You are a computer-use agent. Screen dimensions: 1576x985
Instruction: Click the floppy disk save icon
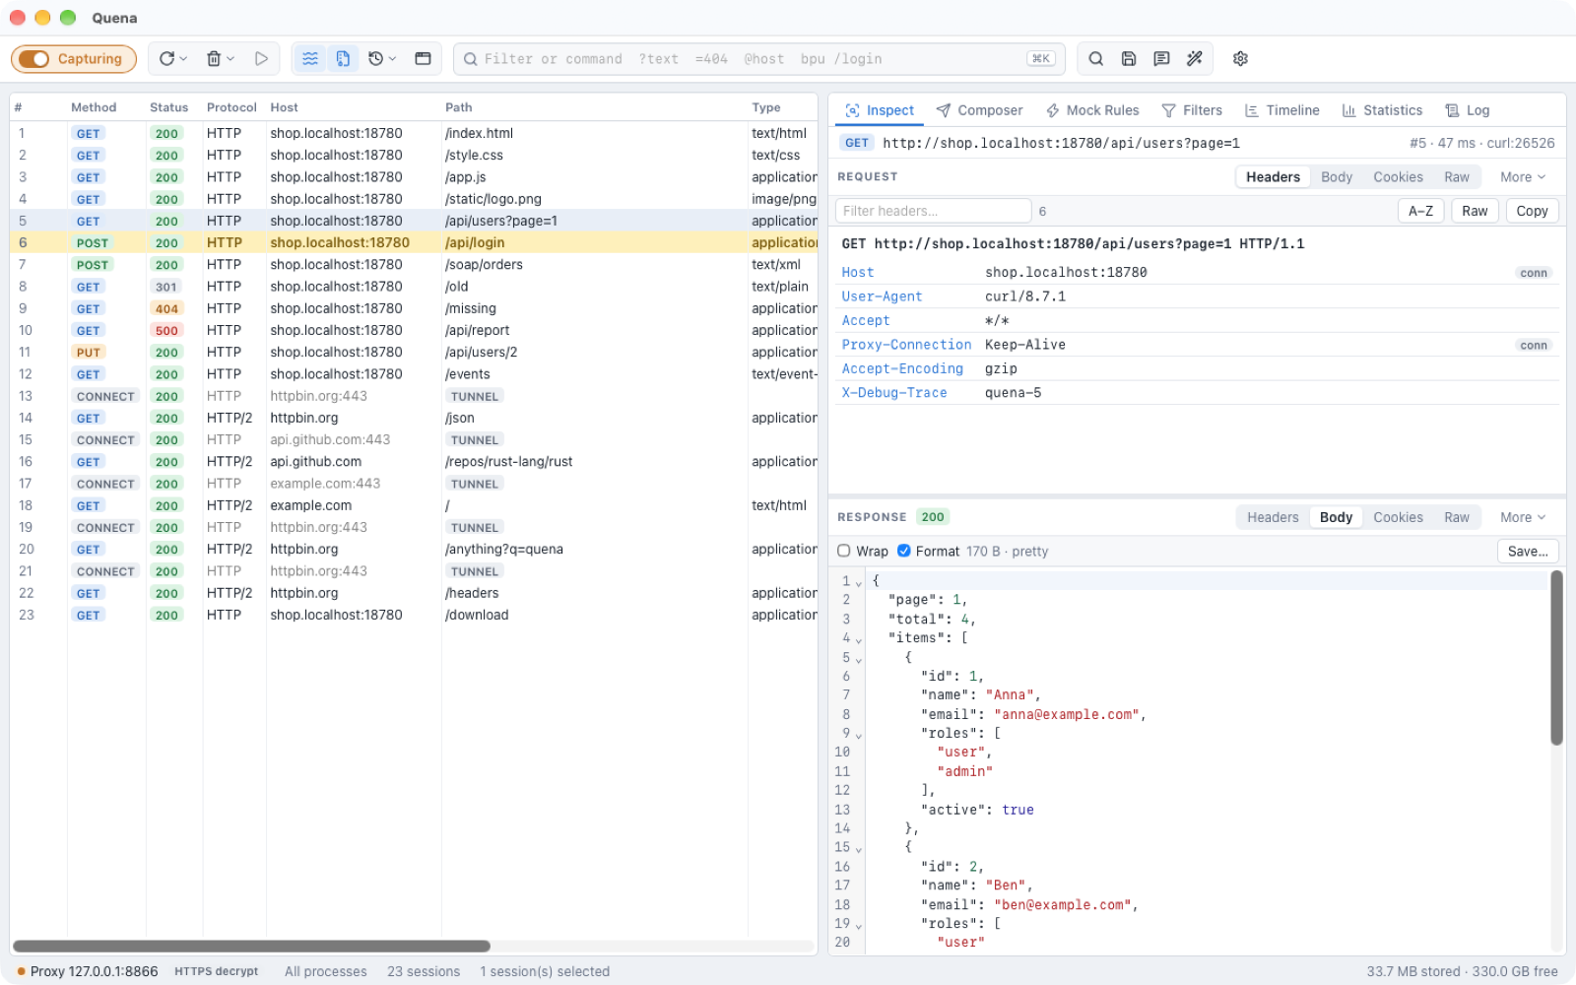tap(1129, 59)
